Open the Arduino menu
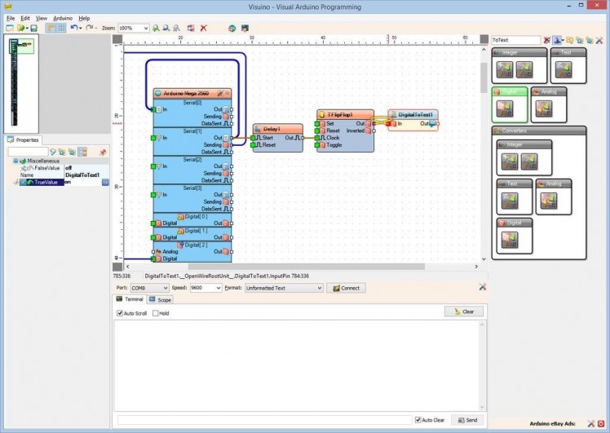 point(63,18)
